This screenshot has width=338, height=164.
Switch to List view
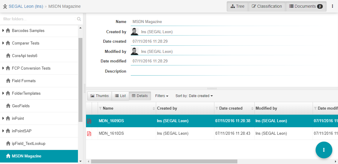tap(120, 96)
